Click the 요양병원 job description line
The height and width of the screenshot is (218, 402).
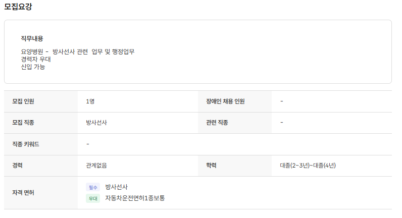(78, 51)
